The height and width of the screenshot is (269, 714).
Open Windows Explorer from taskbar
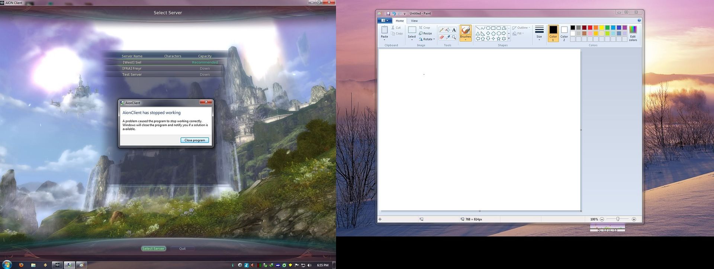33,265
